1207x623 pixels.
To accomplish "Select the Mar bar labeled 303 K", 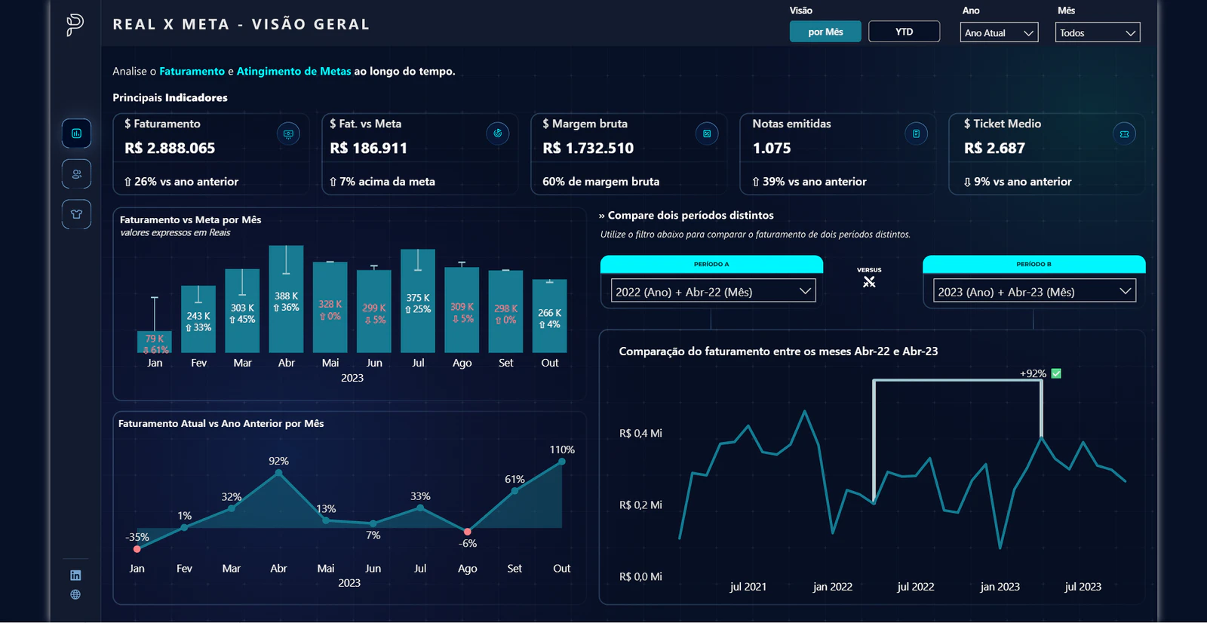I will tap(242, 311).
